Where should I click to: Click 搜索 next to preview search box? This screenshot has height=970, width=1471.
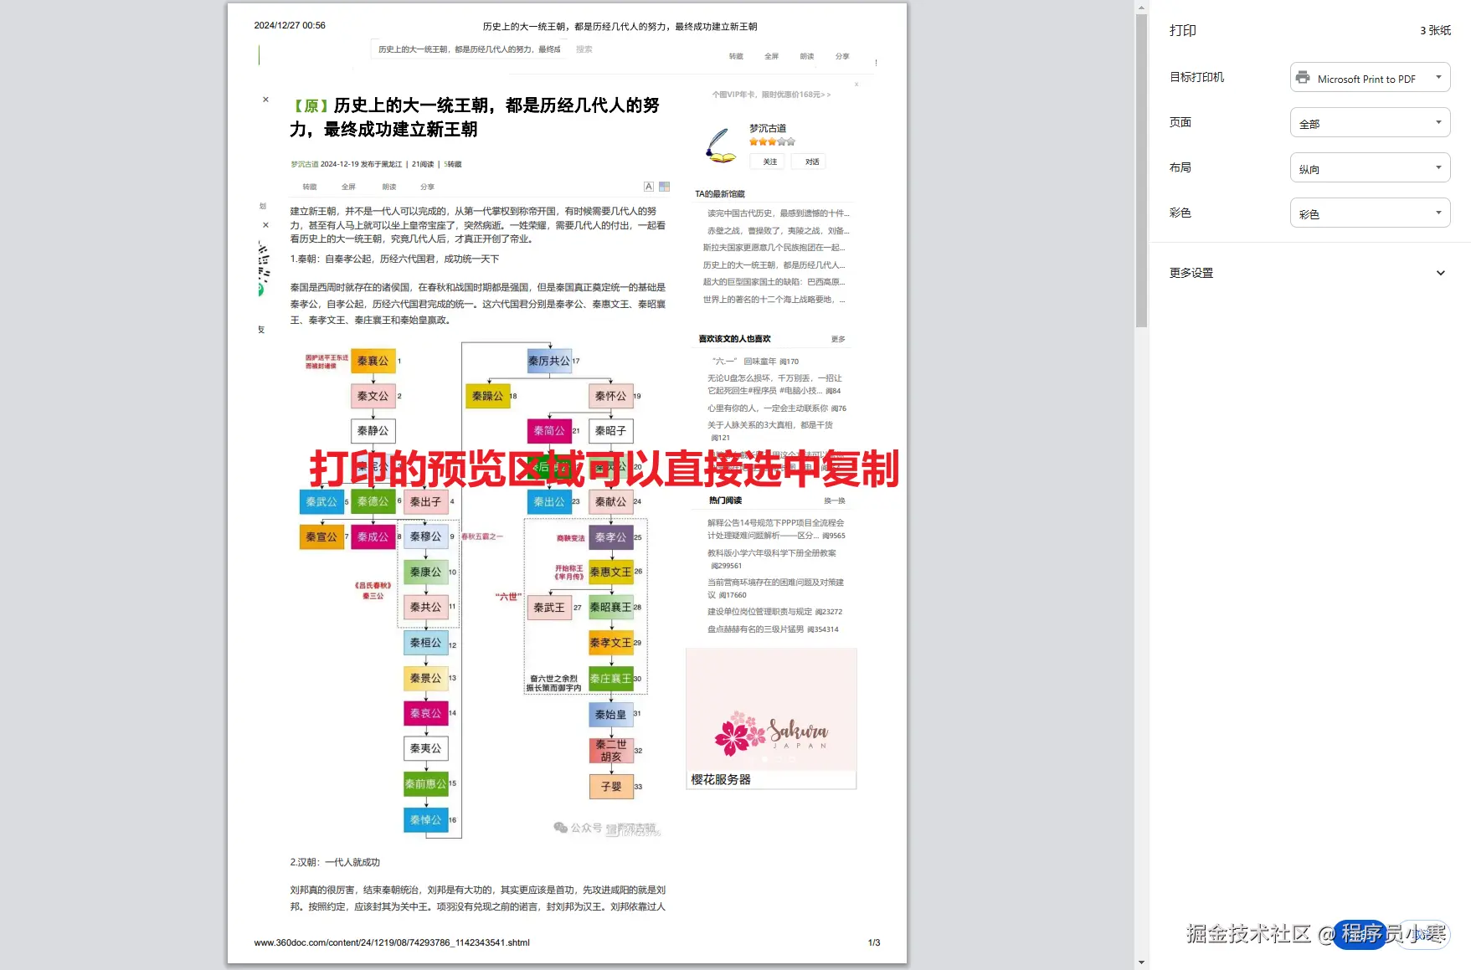(x=584, y=49)
